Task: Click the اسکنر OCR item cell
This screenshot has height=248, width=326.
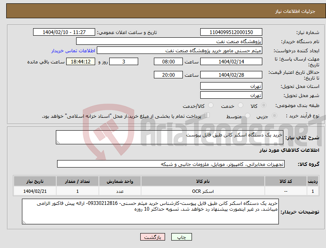Action: 203,191
